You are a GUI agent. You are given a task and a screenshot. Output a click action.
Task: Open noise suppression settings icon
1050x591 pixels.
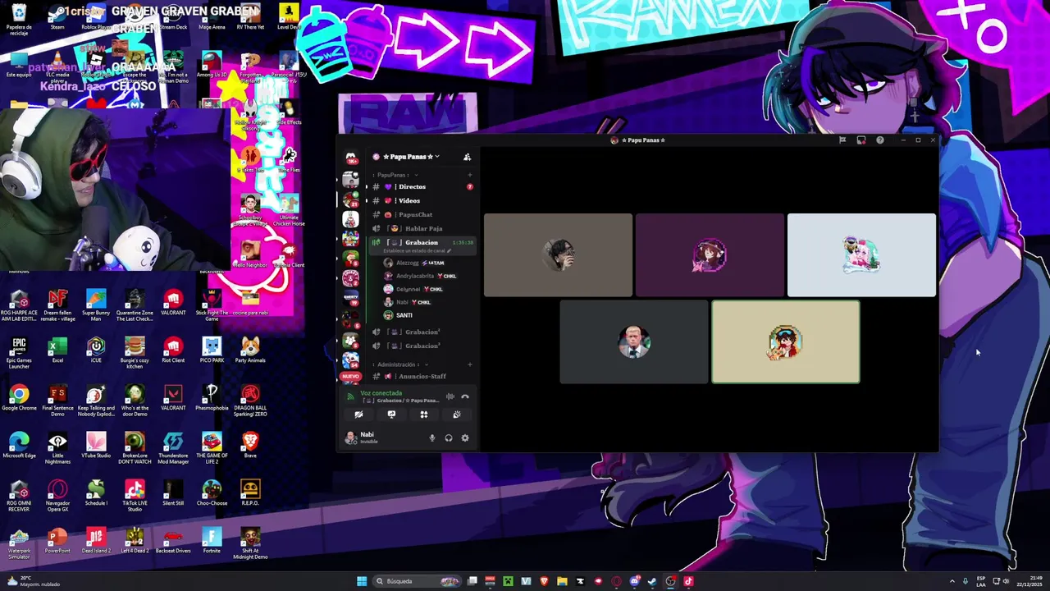(x=450, y=396)
